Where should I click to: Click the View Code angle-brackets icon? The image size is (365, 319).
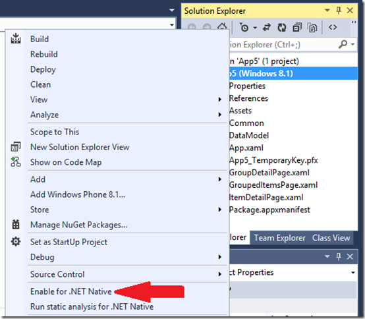point(333,27)
